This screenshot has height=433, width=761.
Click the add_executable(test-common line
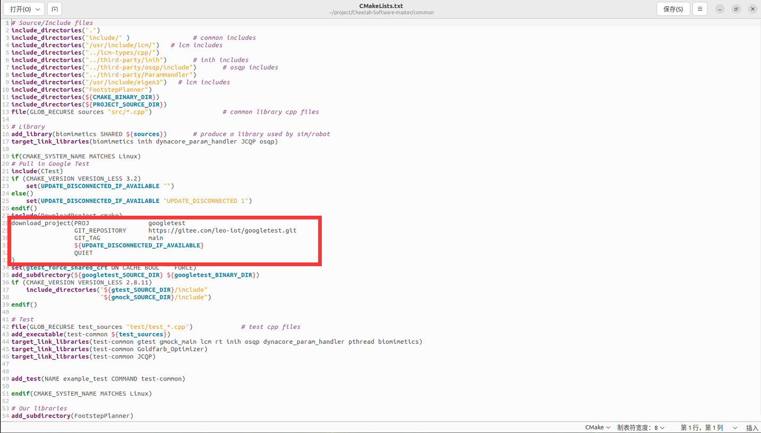pos(91,335)
